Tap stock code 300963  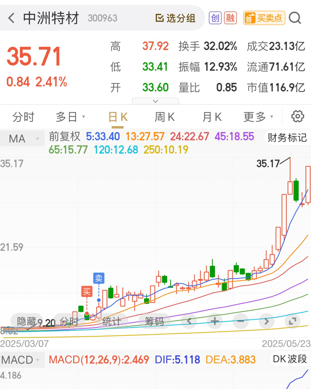102,18
